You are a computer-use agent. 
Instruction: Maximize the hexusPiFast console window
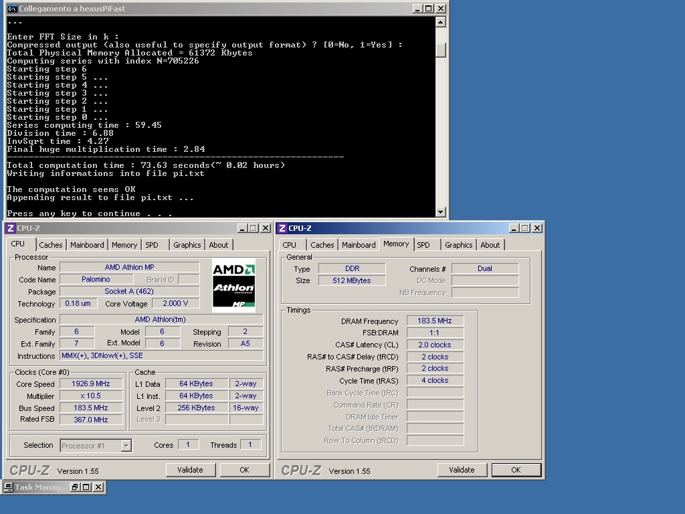(429, 8)
